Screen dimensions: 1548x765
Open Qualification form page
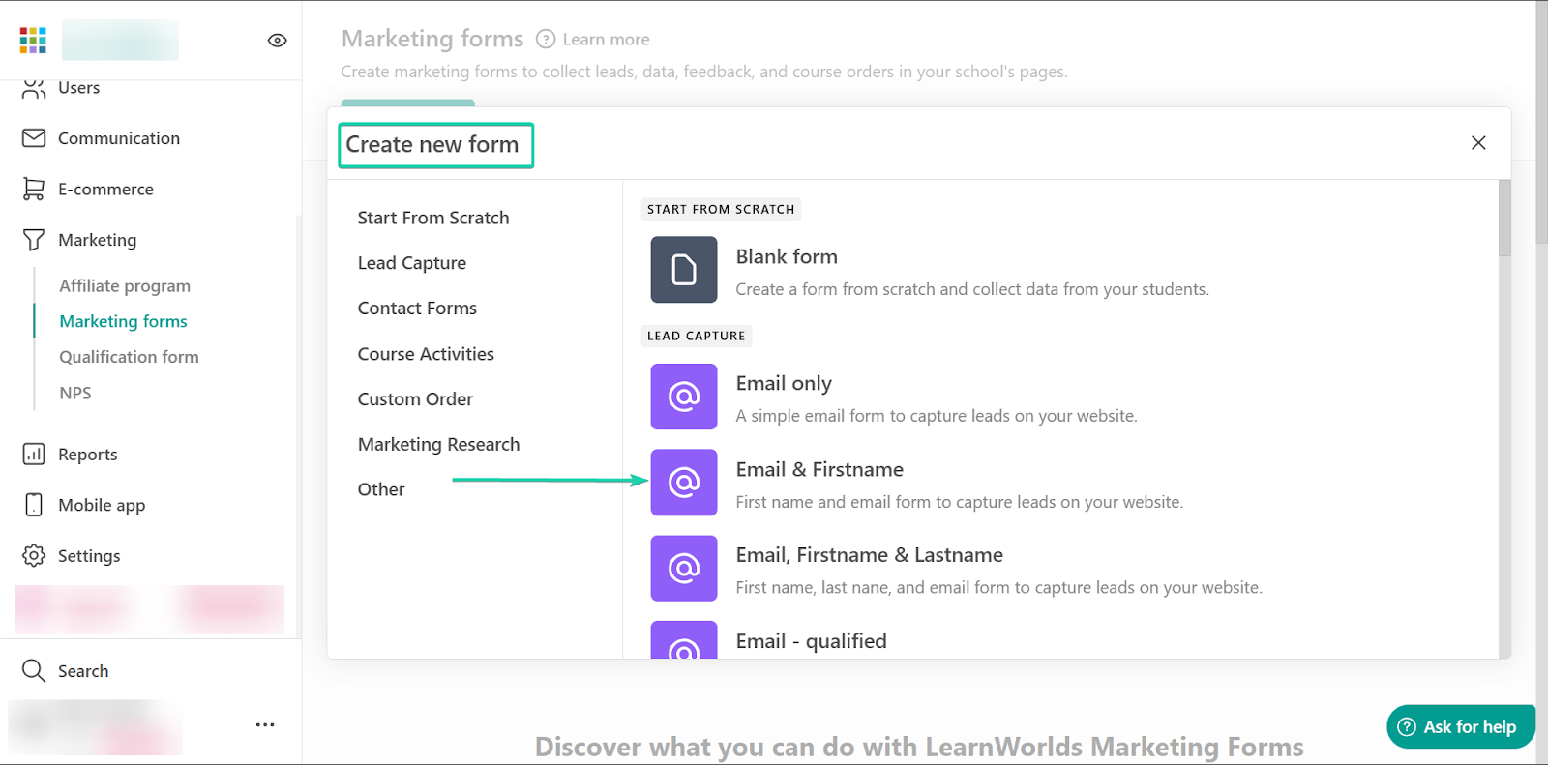click(x=129, y=357)
